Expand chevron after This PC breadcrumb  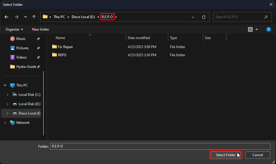68,17
